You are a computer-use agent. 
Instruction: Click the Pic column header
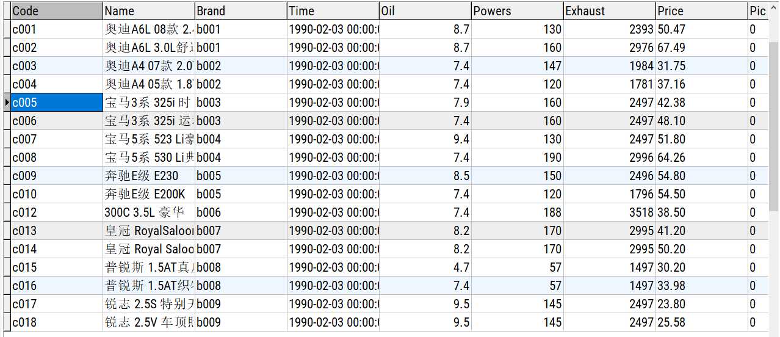759,10
